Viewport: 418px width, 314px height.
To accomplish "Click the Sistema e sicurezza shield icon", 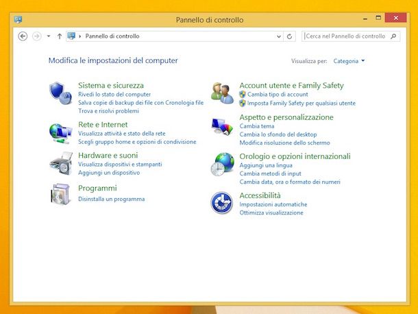I will tap(60, 92).
